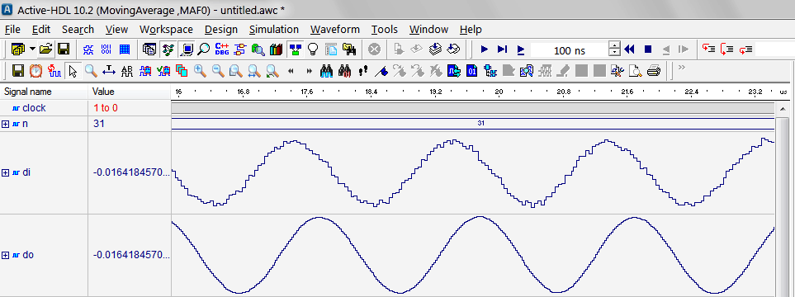Open the Simulation menu
795x297 pixels.
pyautogui.click(x=274, y=30)
